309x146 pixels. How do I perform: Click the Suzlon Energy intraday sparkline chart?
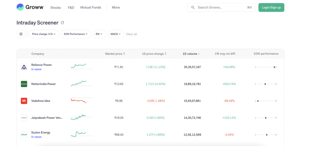[82, 134]
